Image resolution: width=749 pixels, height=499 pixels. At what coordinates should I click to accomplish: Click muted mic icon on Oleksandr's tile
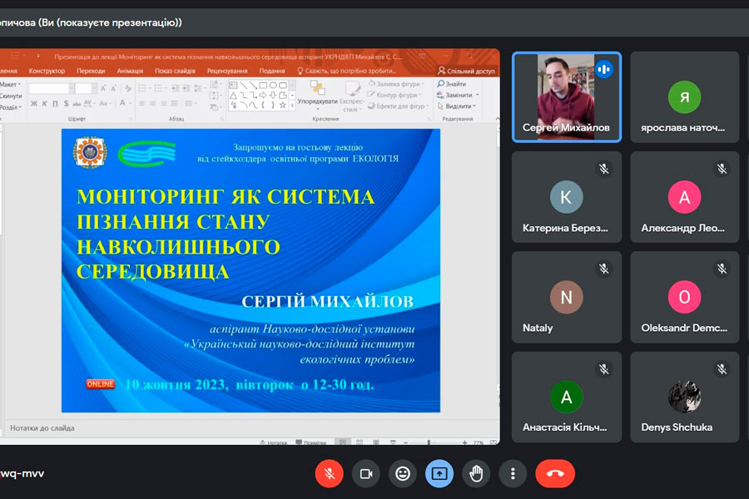(x=722, y=269)
